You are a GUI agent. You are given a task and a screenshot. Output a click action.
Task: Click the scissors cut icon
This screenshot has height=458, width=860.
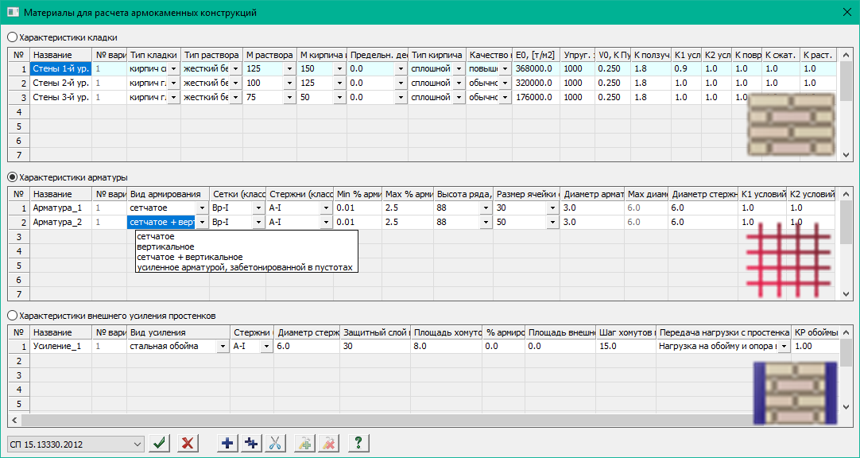[276, 443]
